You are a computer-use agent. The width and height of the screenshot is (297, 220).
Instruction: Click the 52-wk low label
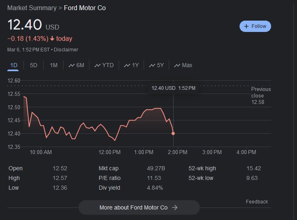201,178
